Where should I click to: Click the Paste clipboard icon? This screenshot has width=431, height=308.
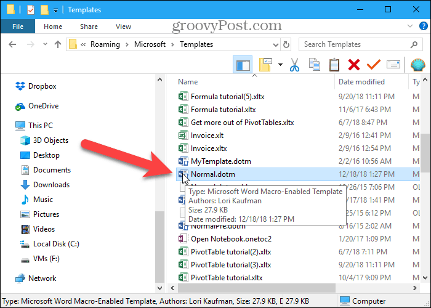point(334,65)
